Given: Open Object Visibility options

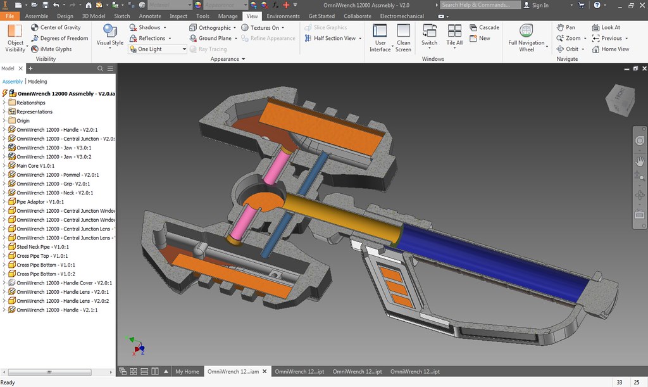Looking at the screenshot, I should pos(15,38).
